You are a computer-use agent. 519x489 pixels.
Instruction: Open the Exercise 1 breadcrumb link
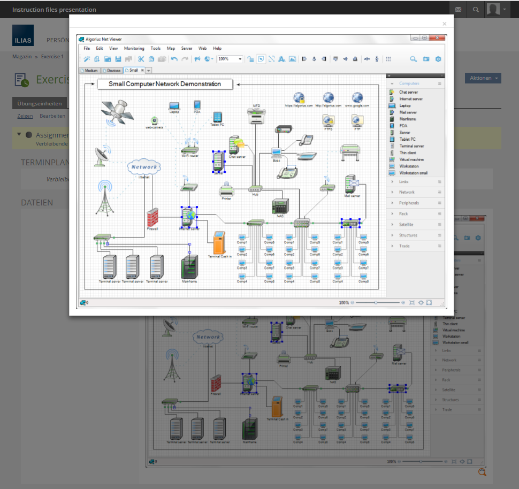tap(52, 57)
